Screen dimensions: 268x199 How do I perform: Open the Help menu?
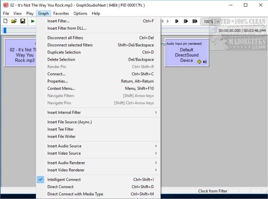click(96, 13)
